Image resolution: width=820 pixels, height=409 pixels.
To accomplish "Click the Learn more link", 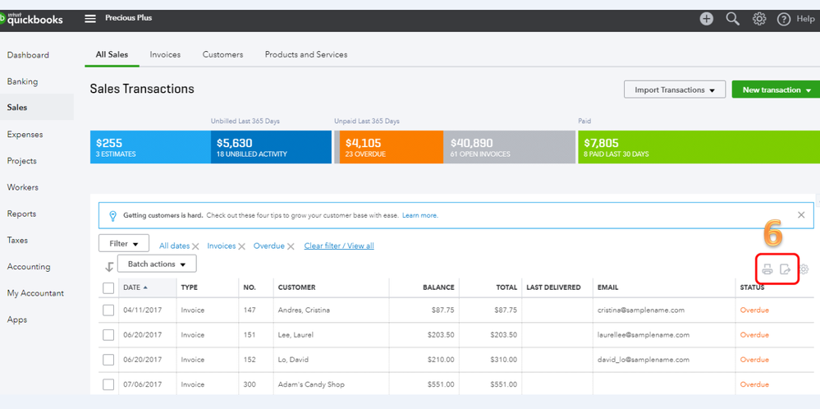I will click(x=420, y=215).
